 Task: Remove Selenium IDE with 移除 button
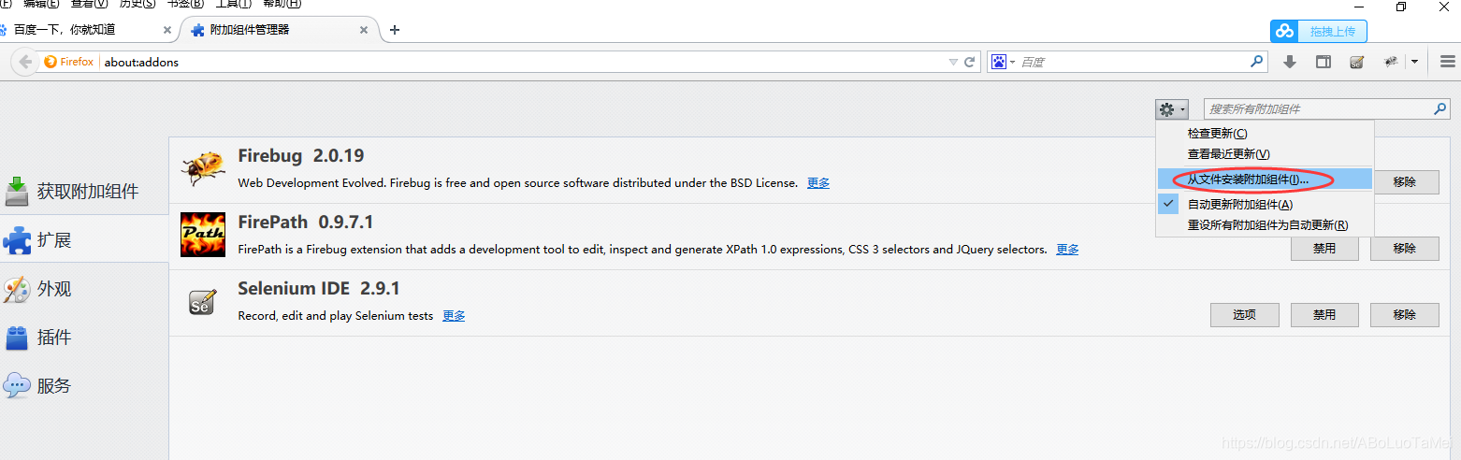1405,315
